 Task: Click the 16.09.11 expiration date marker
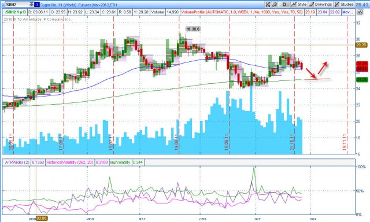[x=227, y=142]
